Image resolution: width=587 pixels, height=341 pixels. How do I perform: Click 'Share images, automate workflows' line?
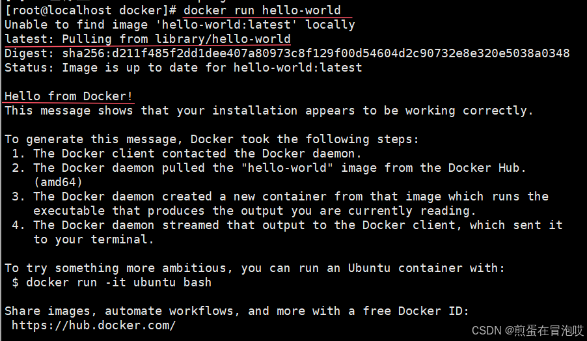point(237,311)
